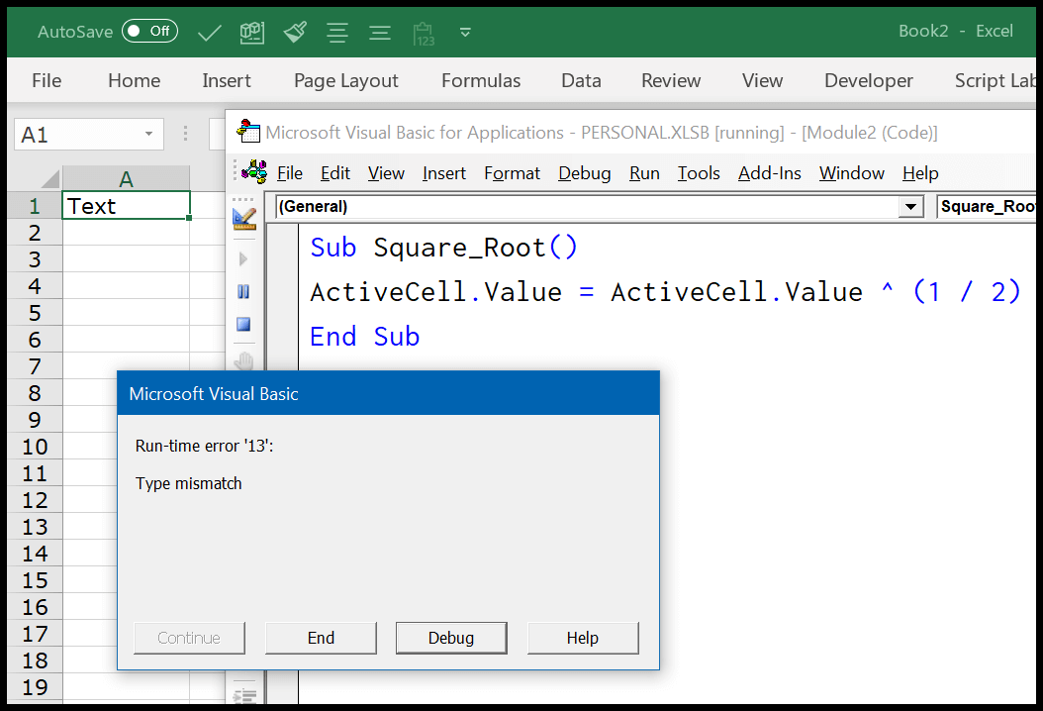Open the Developer ribbon tab
The height and width of the screenshot is (711, 1043).
point(868,81)
